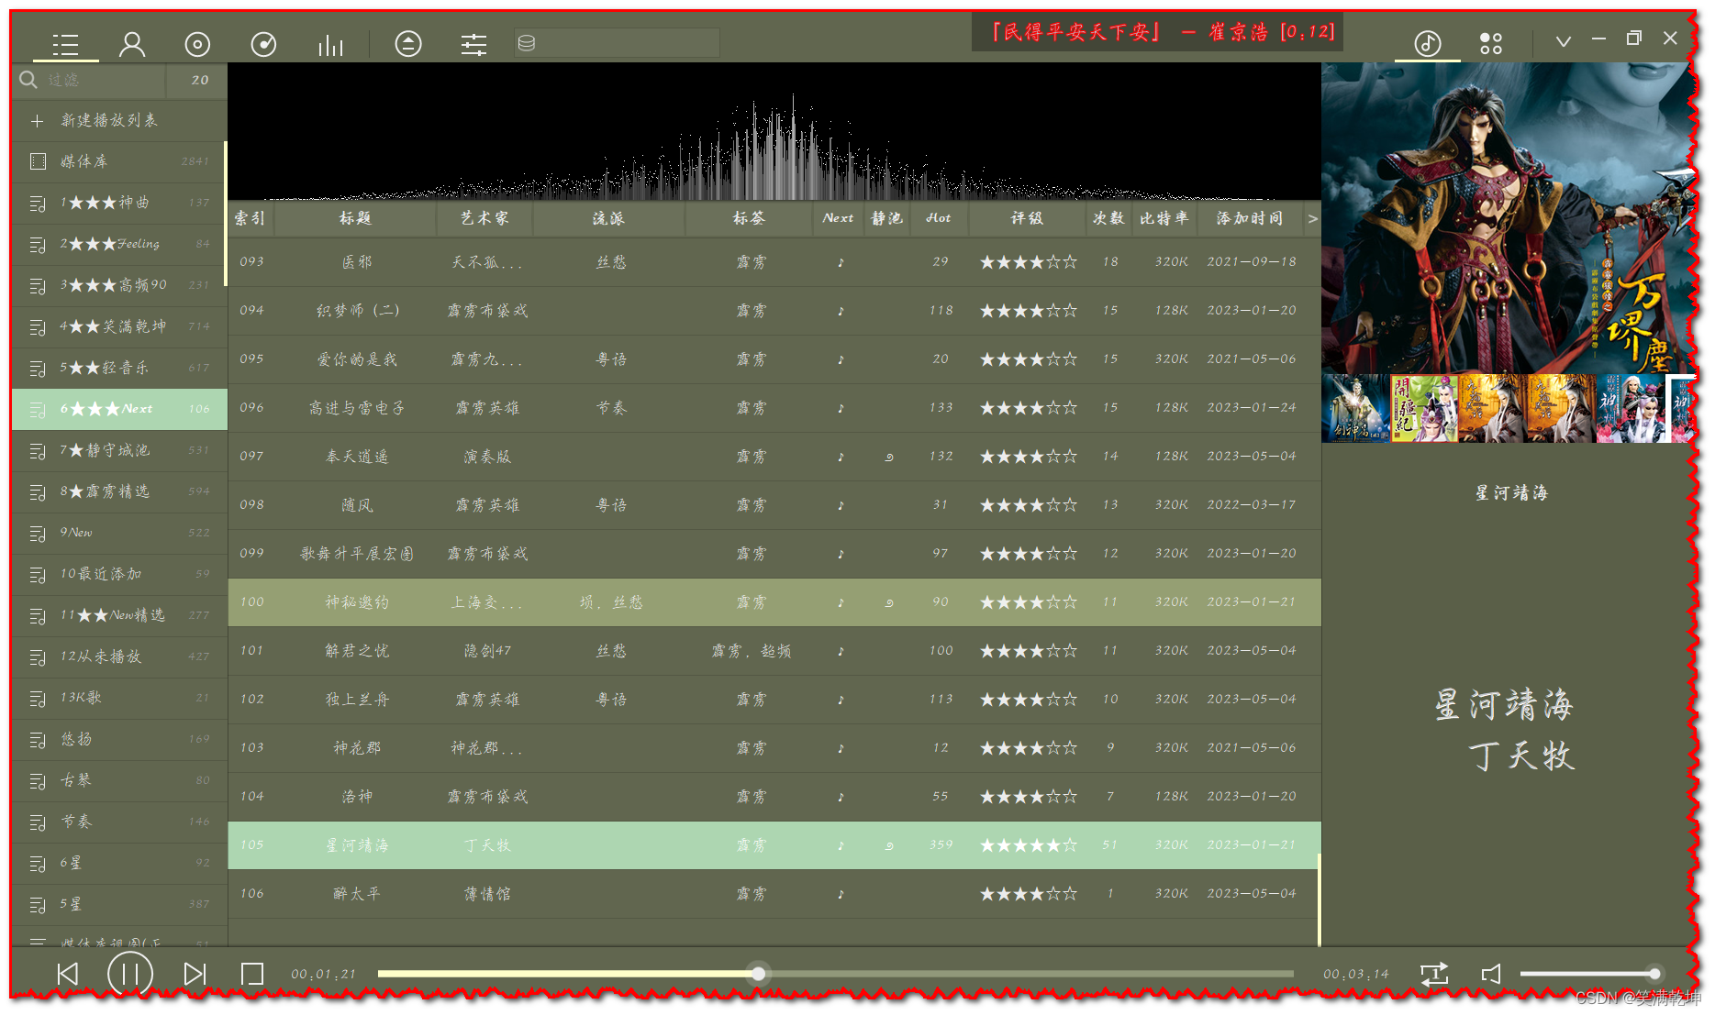
Task: Switch to the four-circle grid view tab
Action: [1489, 41]
